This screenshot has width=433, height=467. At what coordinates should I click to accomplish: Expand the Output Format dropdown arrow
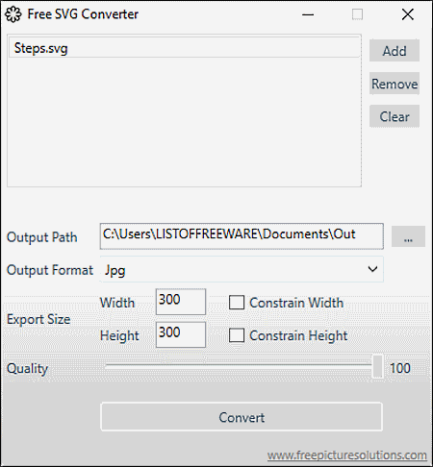tap(372, 269)
